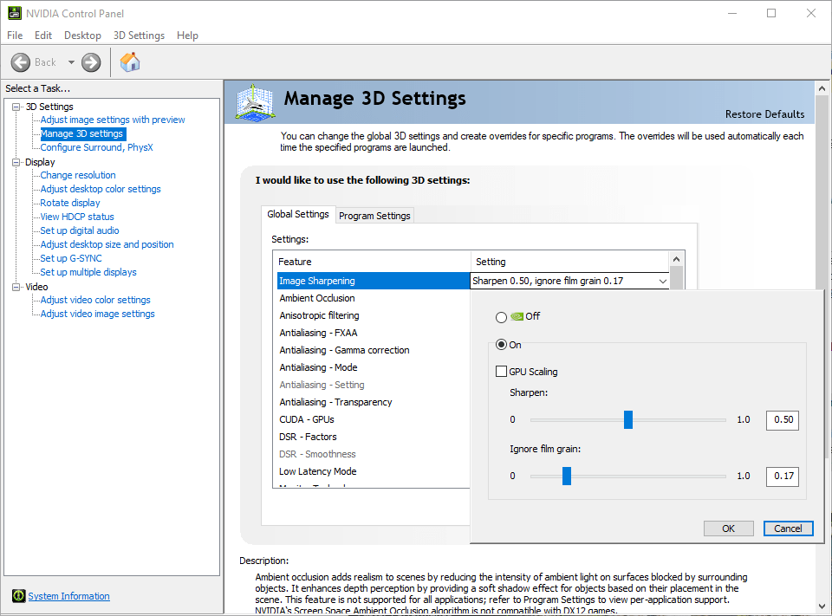Click the NVIDIA icon in the title bar
Viewport: 832px width, 616px height.
pos(14,13)
